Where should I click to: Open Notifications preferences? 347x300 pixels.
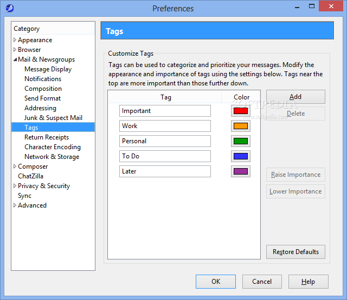click(43, 79)
